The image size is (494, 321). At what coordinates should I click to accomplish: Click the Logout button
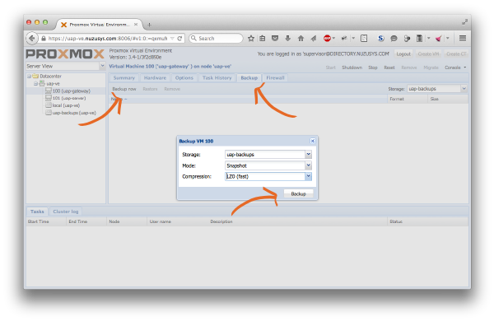(x=403, y=53)
